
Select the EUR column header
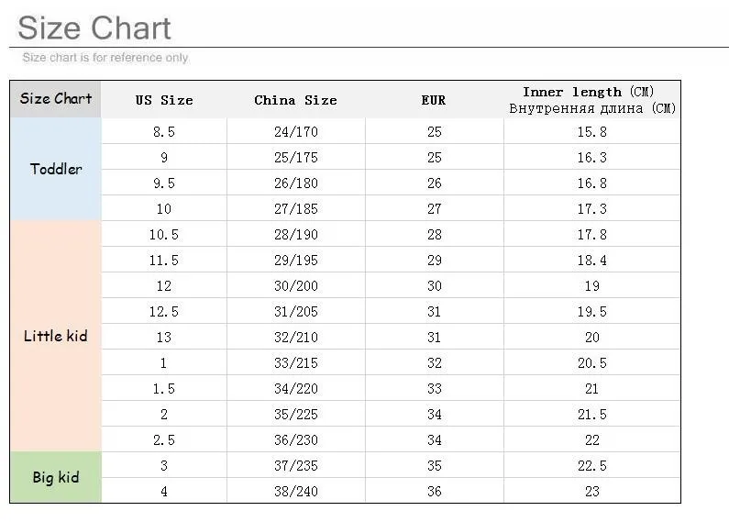pos(434,100)
